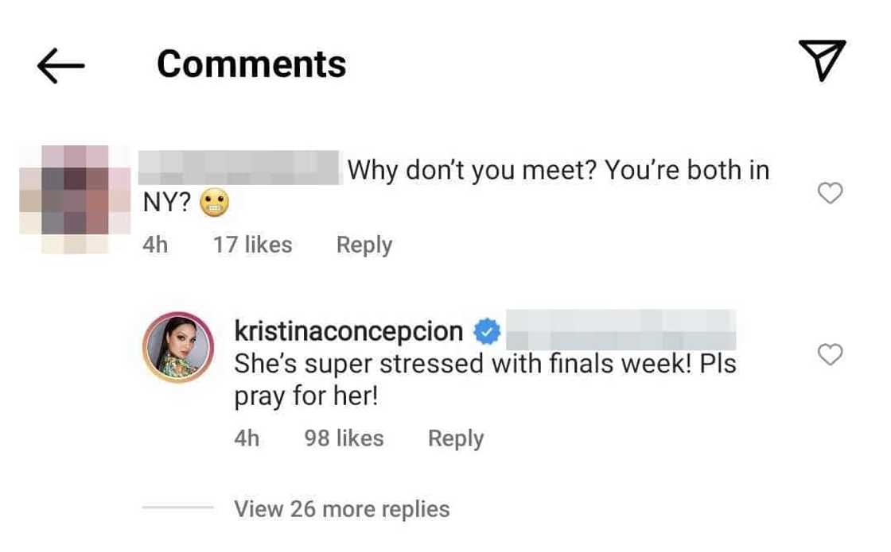This screenshot has width=891, height=552.
Task: Open kristinaconcepcion's profile picture
Action: click(178, 347)
